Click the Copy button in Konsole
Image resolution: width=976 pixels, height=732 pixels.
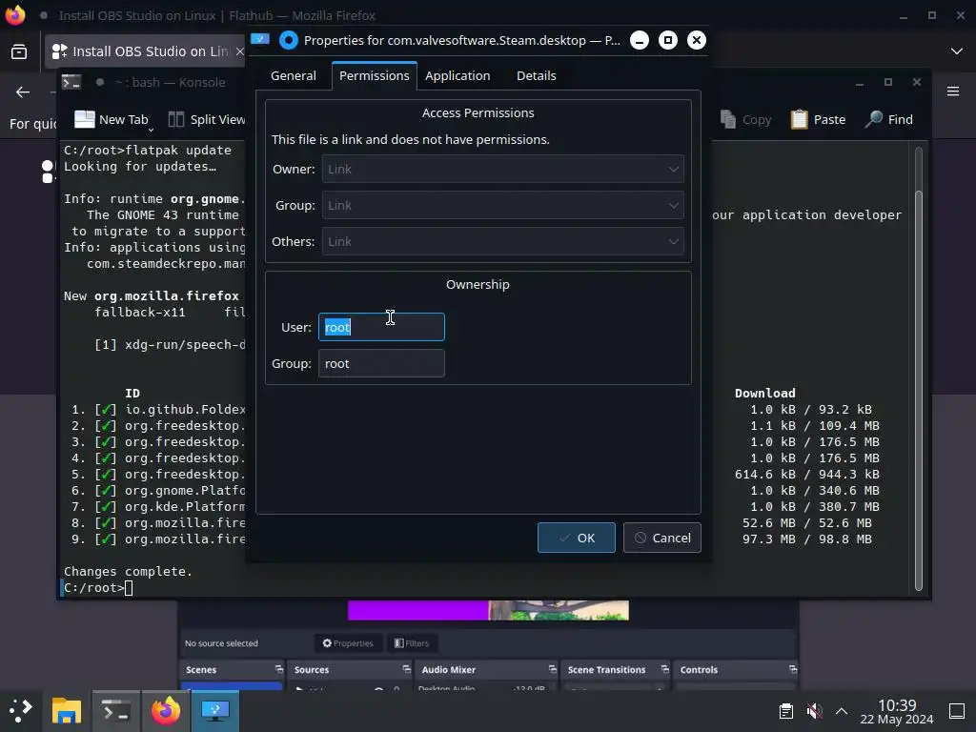pos(745,119)
